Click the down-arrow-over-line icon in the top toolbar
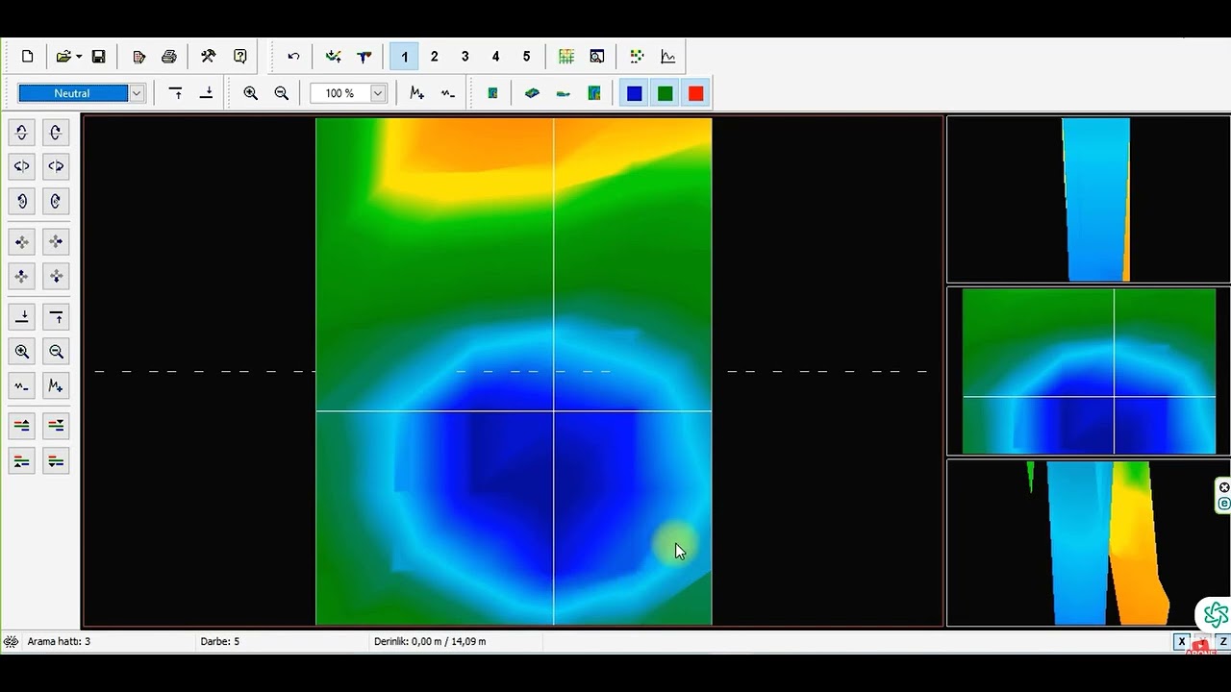 pos(207,93)
